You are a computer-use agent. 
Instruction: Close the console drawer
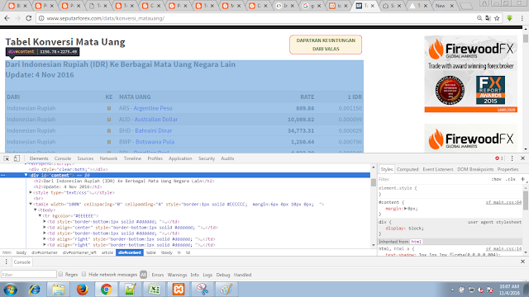522,262
